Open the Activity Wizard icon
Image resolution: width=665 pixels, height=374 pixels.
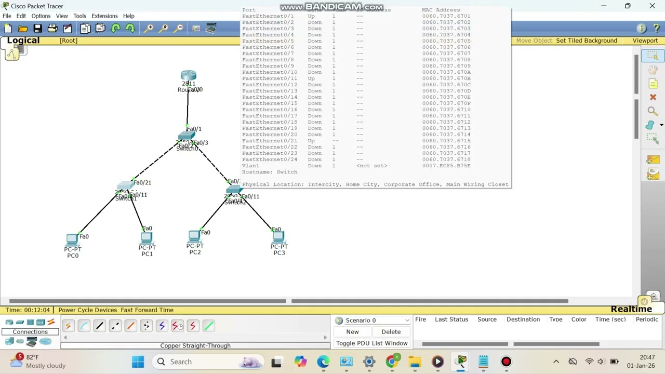click(68, 28)
